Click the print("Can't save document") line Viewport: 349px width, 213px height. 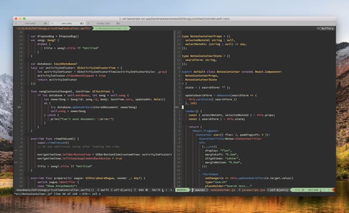click(x=82, y=119)
